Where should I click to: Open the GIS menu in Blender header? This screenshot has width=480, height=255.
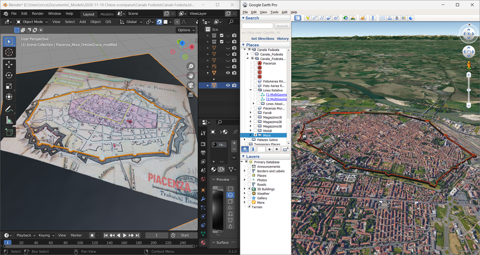click(x=108, y=22)
